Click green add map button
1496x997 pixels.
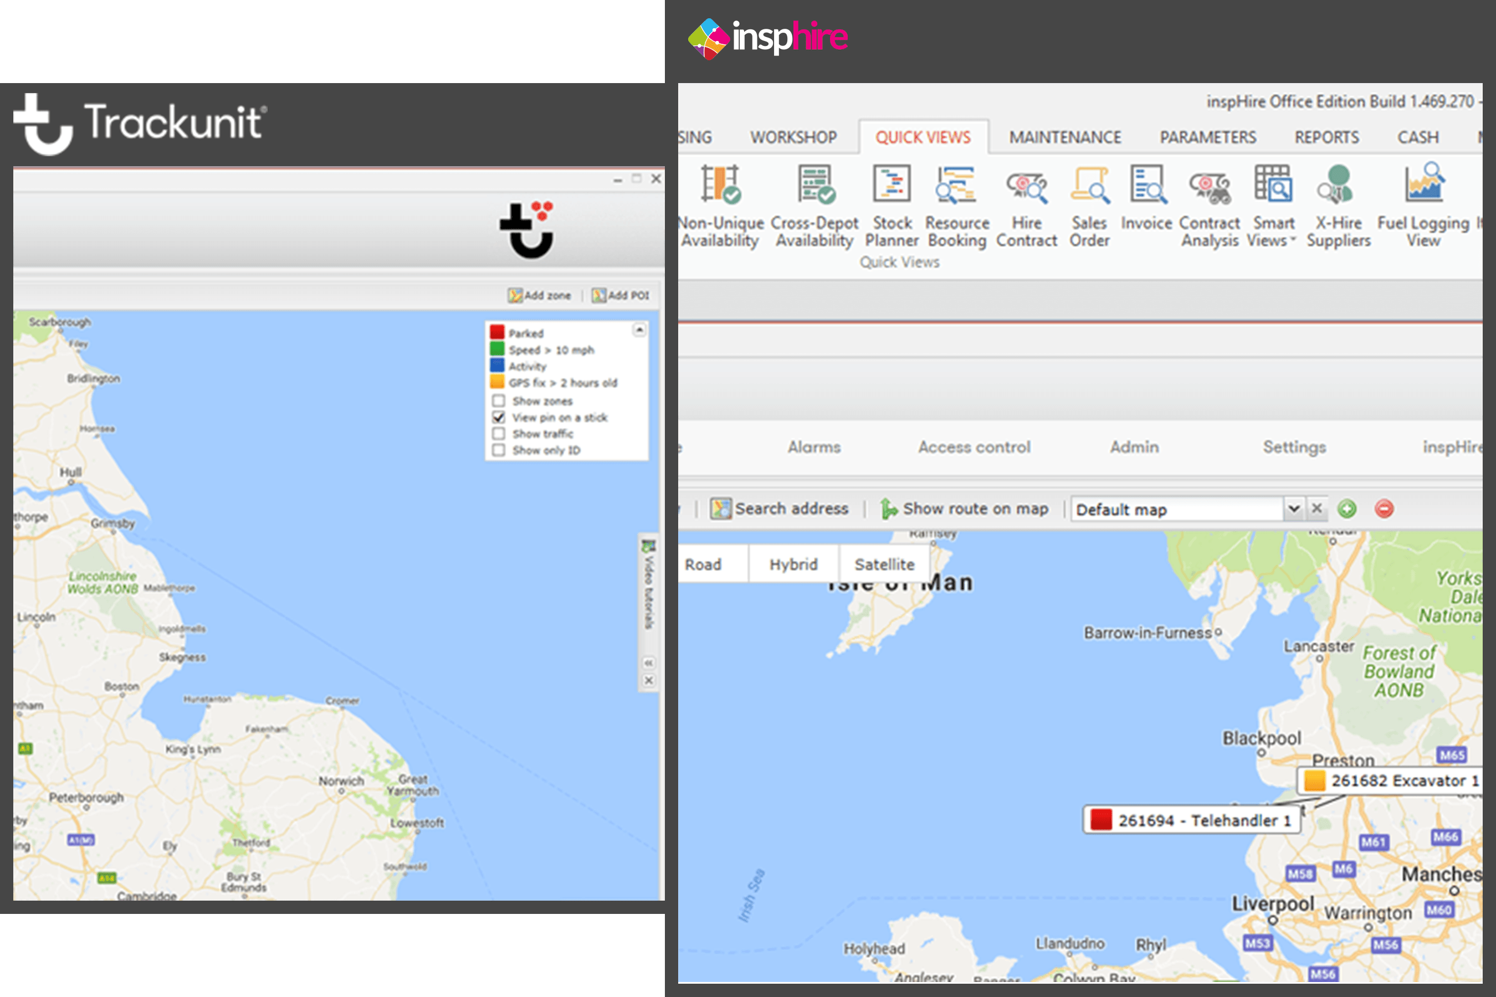1346,508
